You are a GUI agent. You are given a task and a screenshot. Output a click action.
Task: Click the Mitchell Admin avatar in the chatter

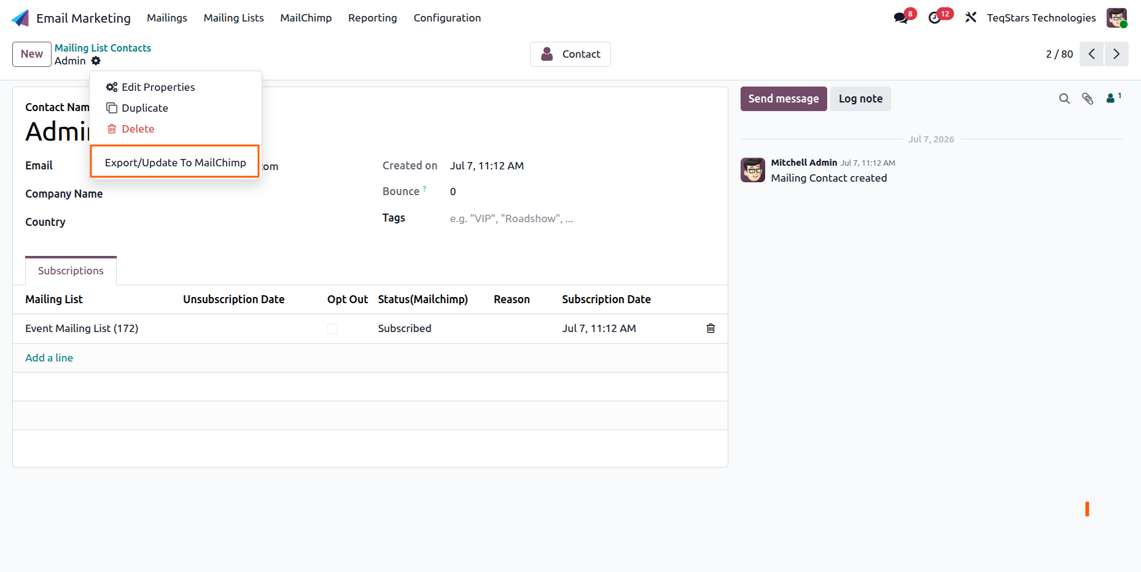click(753, 170)
